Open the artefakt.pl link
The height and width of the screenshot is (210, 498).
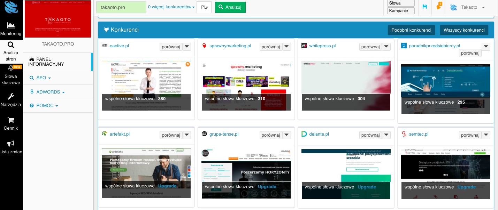120,134
